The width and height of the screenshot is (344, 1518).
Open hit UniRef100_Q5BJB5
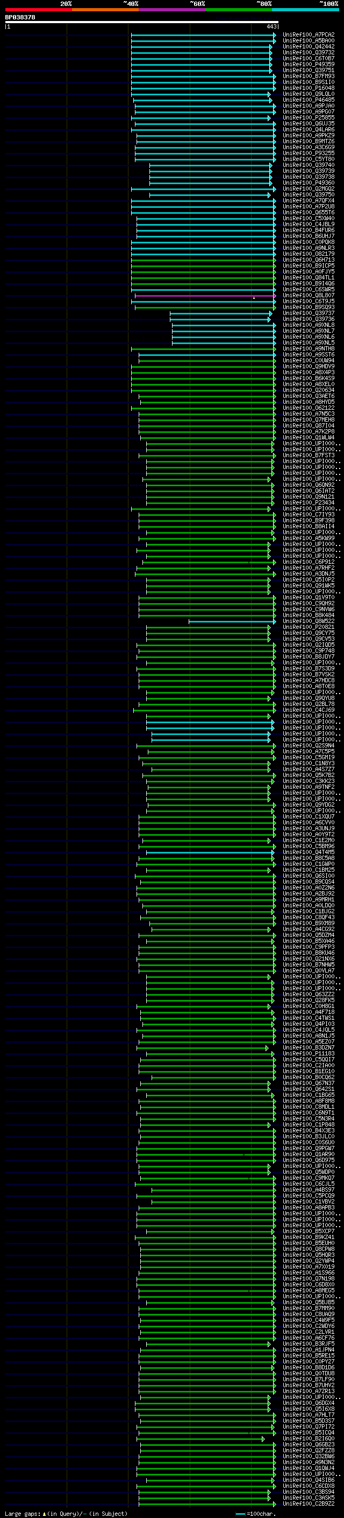click(x=309, y=1303)
